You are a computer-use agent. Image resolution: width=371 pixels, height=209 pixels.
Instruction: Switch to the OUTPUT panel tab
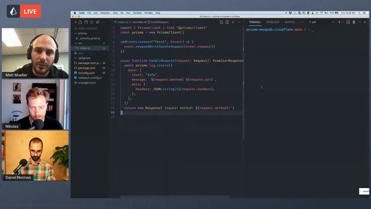tap(290, 22)
